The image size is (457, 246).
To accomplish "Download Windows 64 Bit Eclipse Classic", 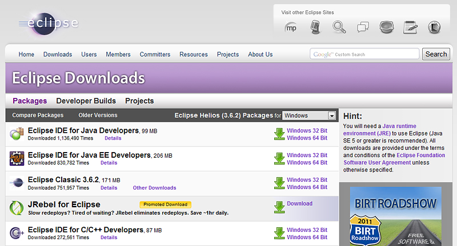I will coord(307,187).
